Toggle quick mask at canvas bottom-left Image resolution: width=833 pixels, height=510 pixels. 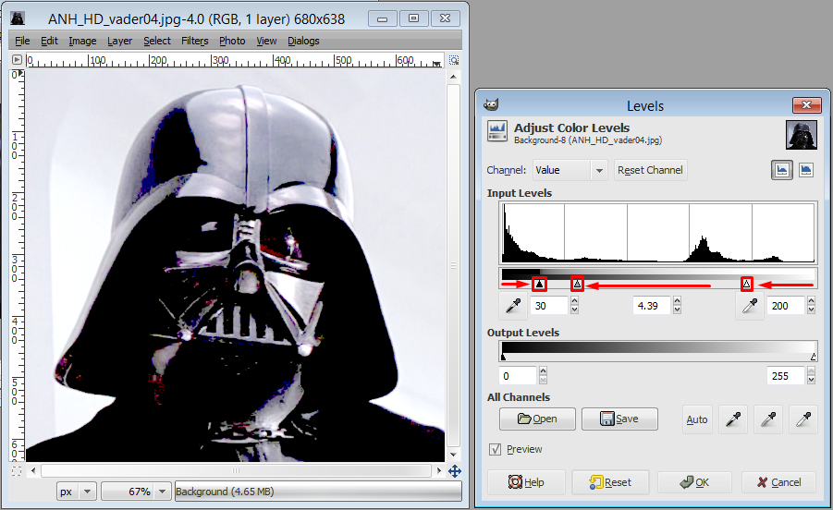17,470
